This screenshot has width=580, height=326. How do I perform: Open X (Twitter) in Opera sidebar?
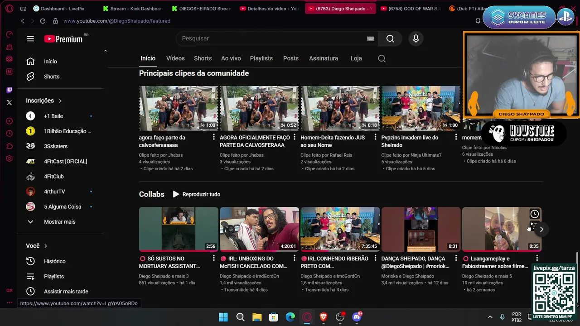9,103
